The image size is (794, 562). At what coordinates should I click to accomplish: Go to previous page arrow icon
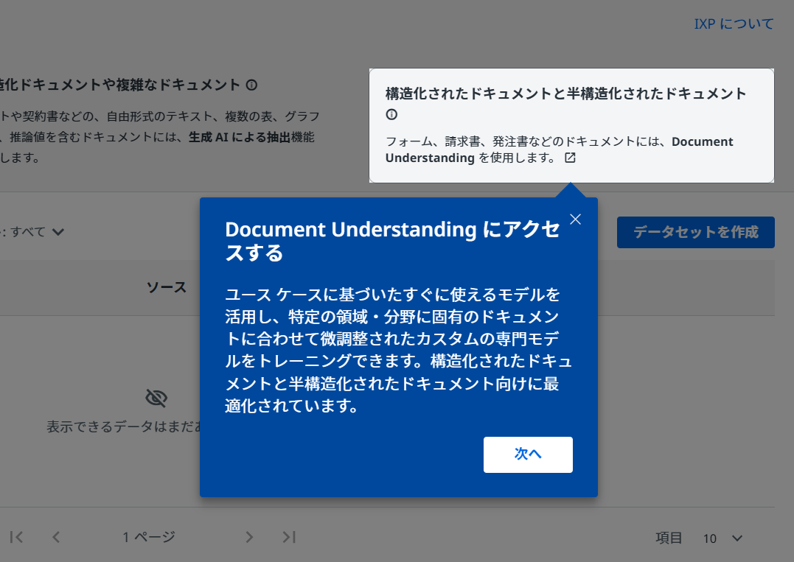56,537
